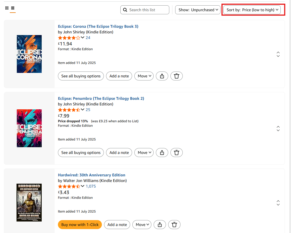Open the Sort by price dropdown
Screen dimensions: 293x233
click(252, 10)
